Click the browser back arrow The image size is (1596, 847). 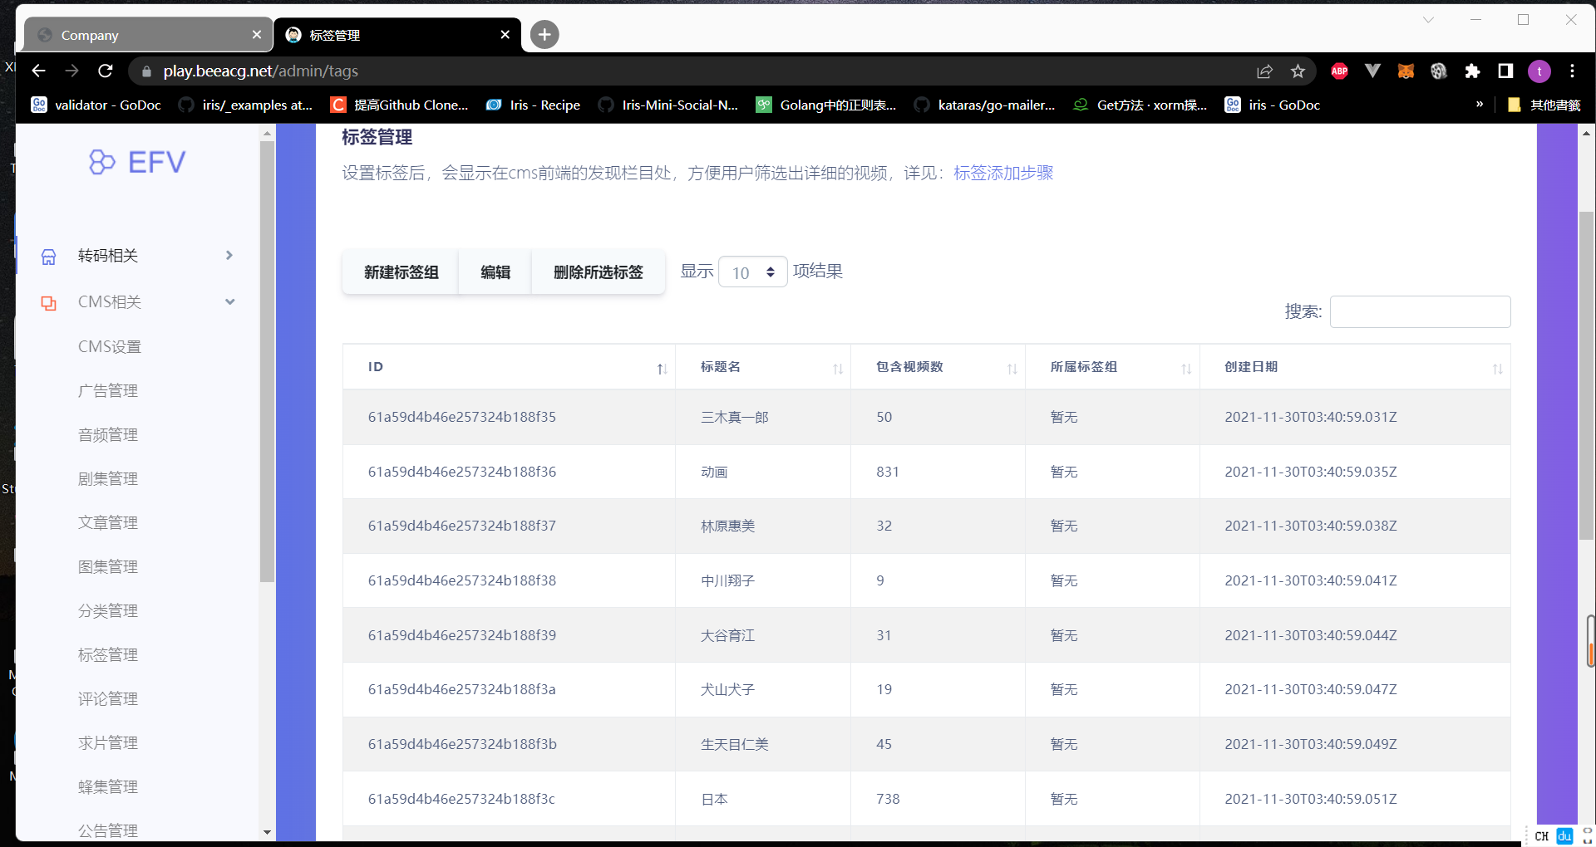coord(38,71)
